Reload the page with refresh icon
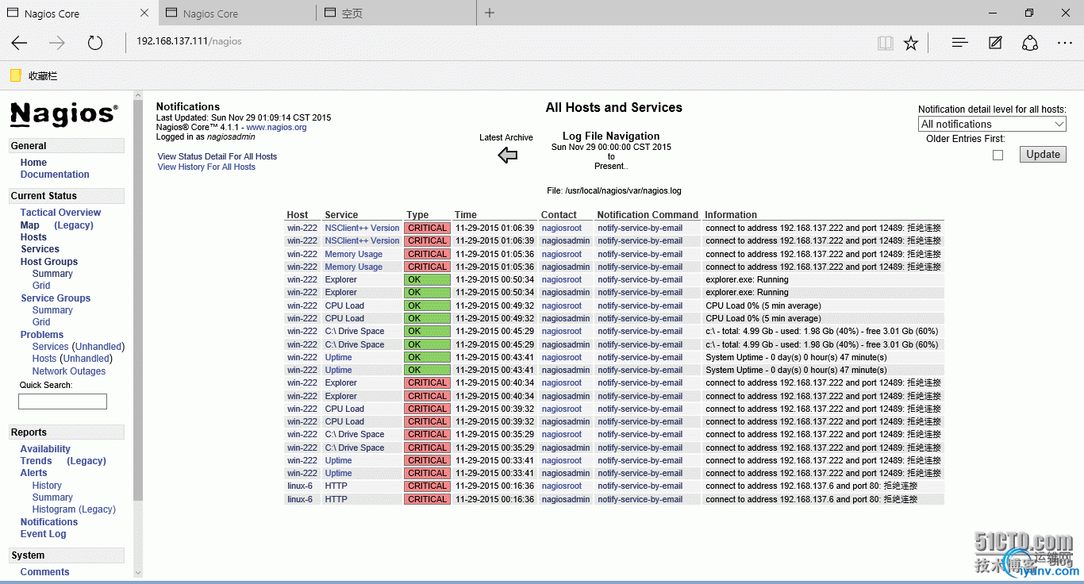 (x=95, y=43)
